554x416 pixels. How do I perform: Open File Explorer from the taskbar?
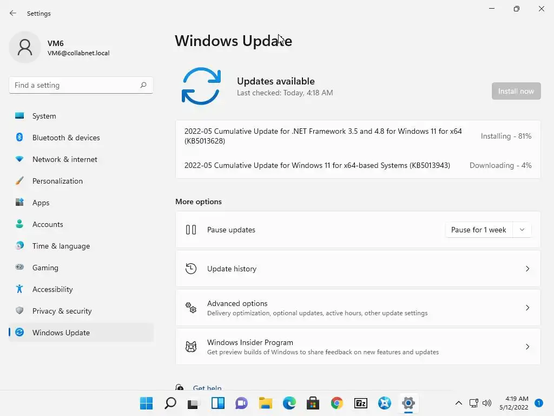tap(265, 403)
